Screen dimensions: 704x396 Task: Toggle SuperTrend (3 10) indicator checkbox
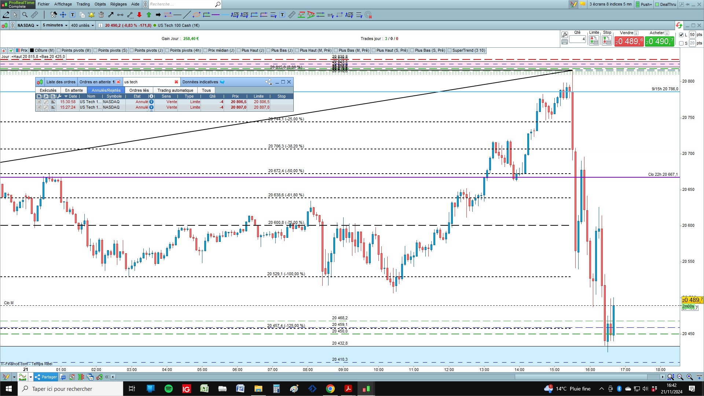point(450,51)
